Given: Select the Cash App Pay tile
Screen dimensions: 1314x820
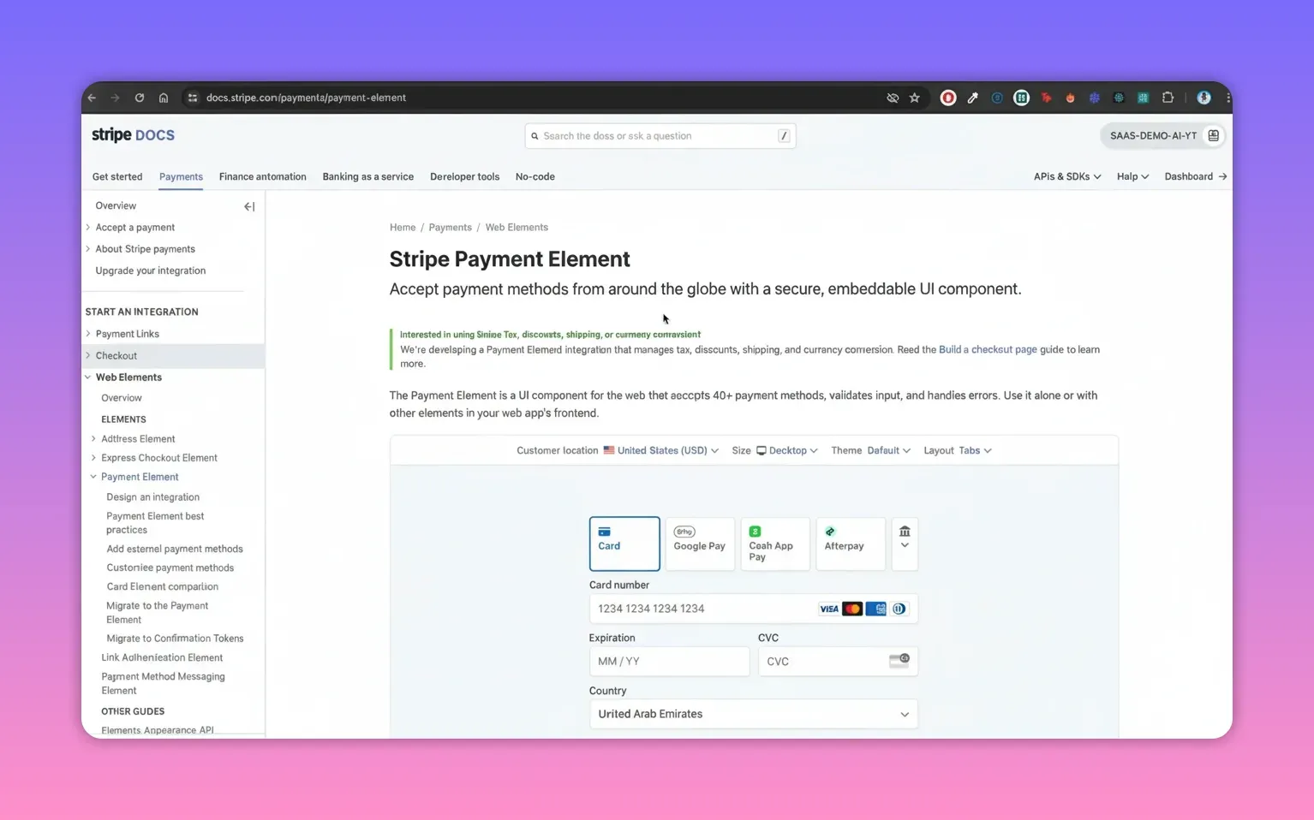Looking at the screenshot, I should pyautogui.click(x=773, y=543).
